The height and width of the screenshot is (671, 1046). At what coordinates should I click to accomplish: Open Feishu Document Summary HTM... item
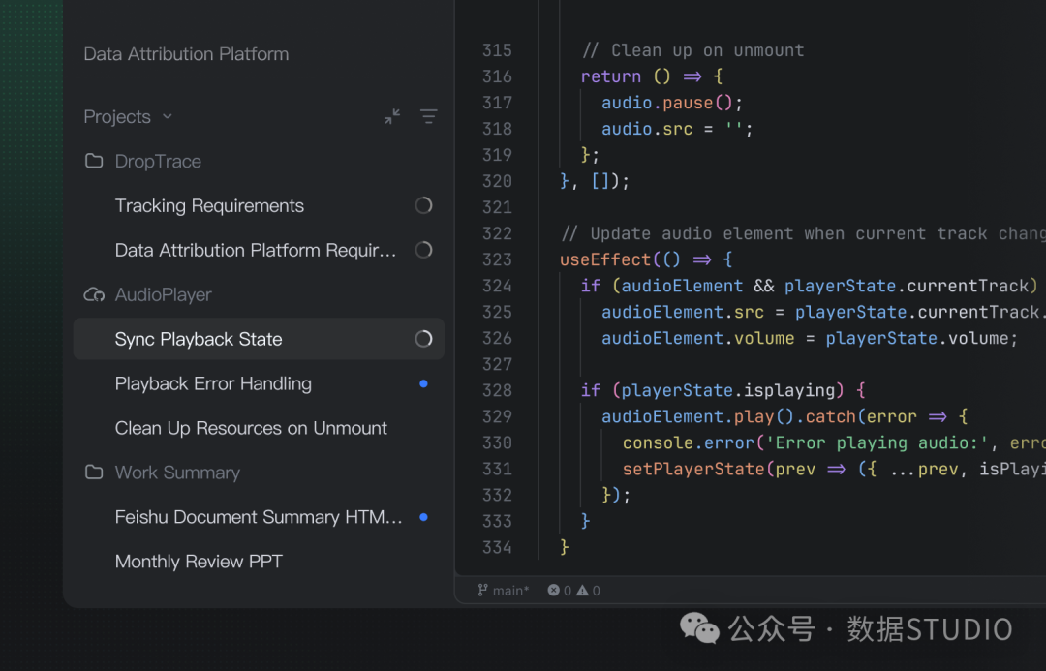tap(259, 517)
